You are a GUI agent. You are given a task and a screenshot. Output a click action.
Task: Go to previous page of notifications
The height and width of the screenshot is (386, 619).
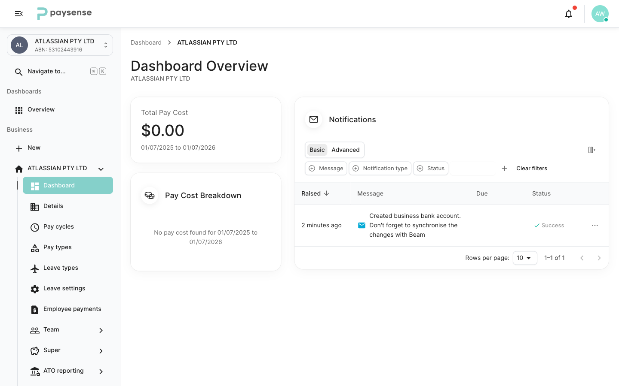click(x=582, y=258)
